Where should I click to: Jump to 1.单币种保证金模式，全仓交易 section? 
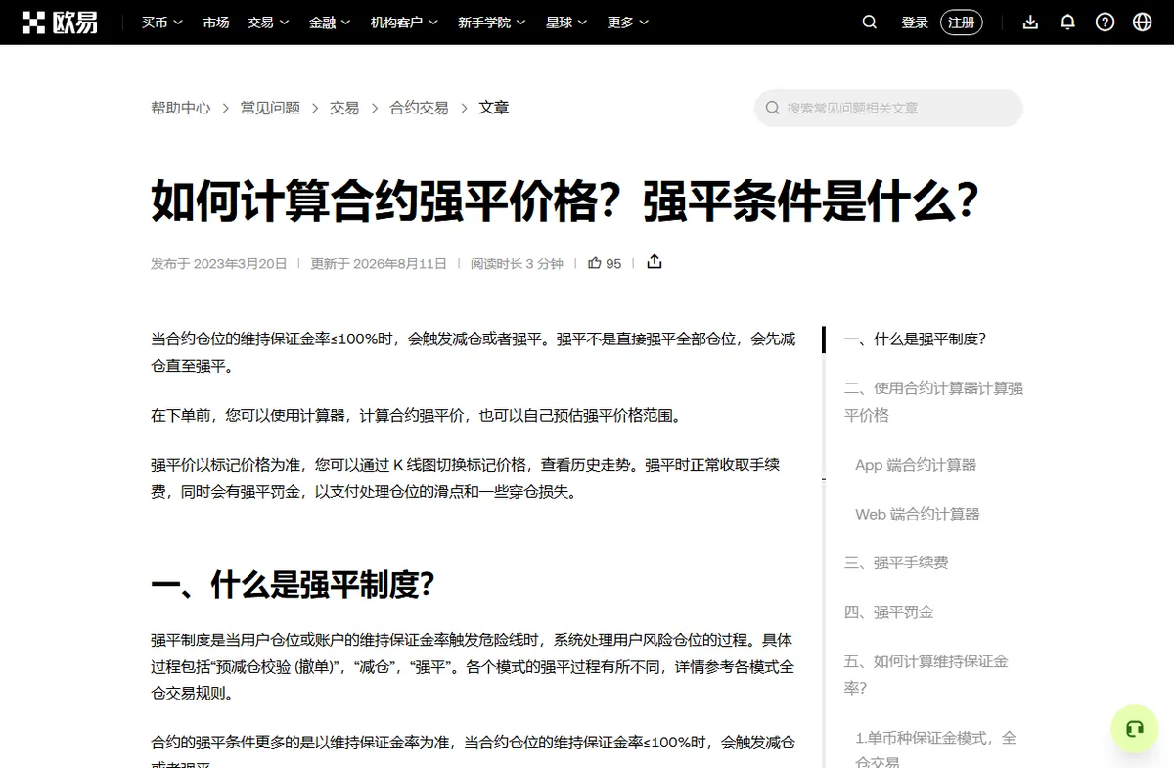(935, 749)
